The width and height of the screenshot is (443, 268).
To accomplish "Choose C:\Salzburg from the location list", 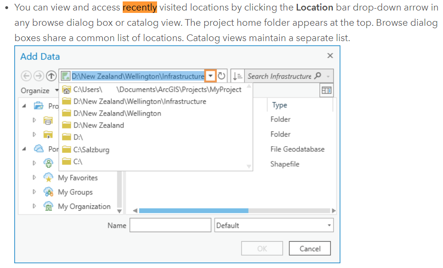I will (x=91, y=150).
